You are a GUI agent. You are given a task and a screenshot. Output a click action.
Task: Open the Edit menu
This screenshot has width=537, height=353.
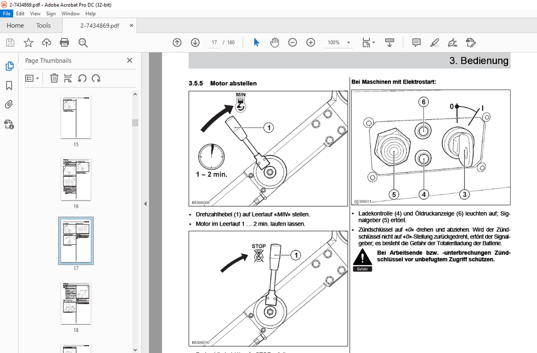[x=20, y=13]
